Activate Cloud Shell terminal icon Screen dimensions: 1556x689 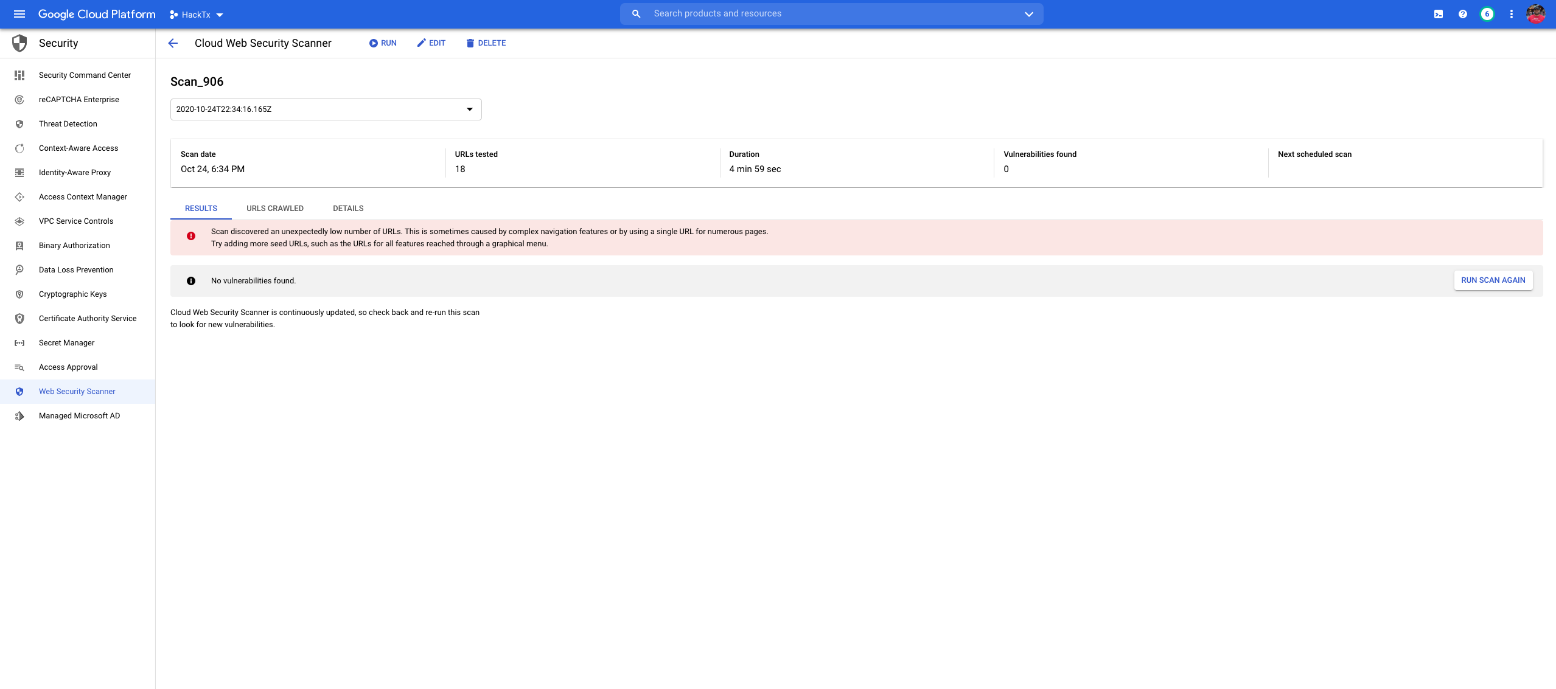pyautogui.click(x=1438, y=14)
